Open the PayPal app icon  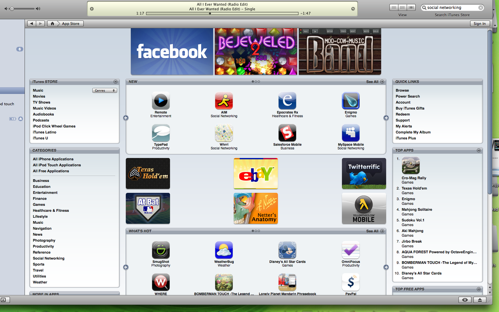pyautogui.click(x=351, y=282)
